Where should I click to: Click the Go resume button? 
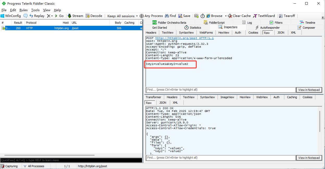click(59, 16)
